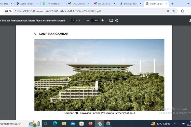This screenshot has height=127, width=191.
Task: Open Firefox from the taskbar
Action: pyautogui.click(x=90, y=124)
